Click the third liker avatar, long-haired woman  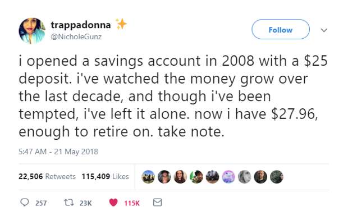tap(180, 177)
